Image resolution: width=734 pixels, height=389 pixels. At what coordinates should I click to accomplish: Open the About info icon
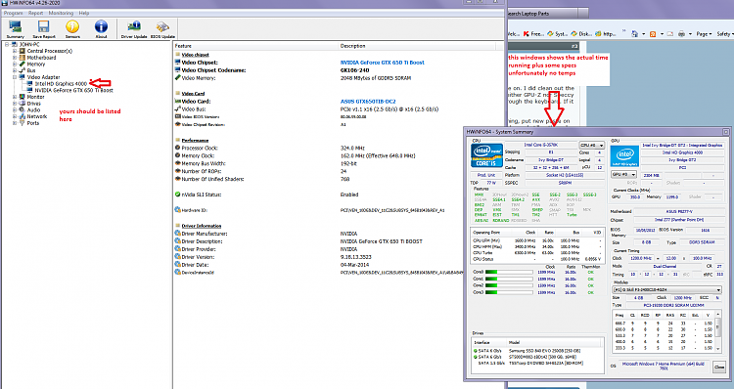pyautogui.click(x=101, y=26)
